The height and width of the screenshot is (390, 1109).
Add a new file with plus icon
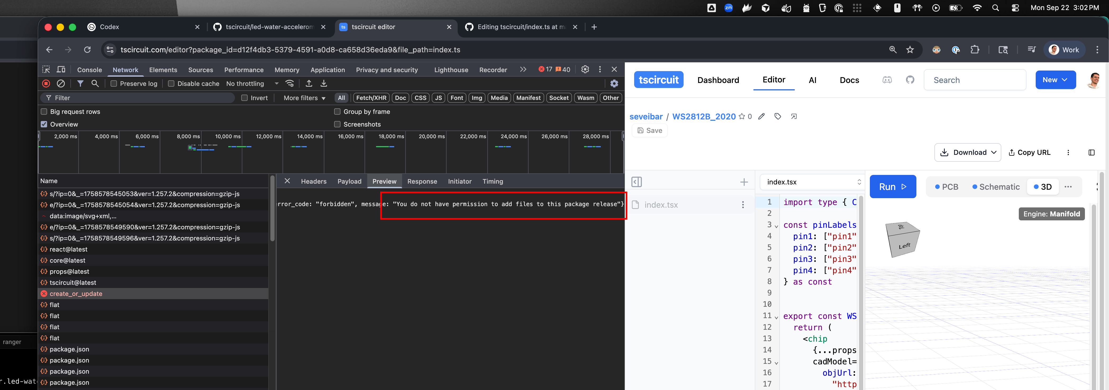743,182
